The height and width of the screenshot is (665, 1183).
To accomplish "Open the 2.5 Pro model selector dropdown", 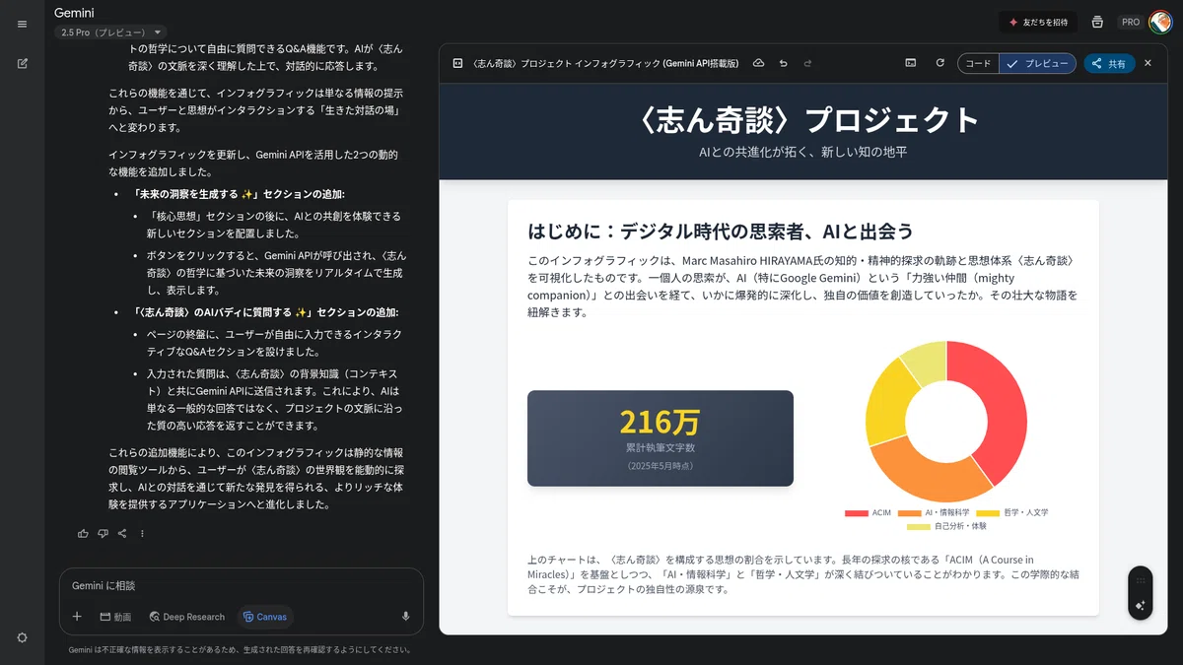I will click(111, 33).
